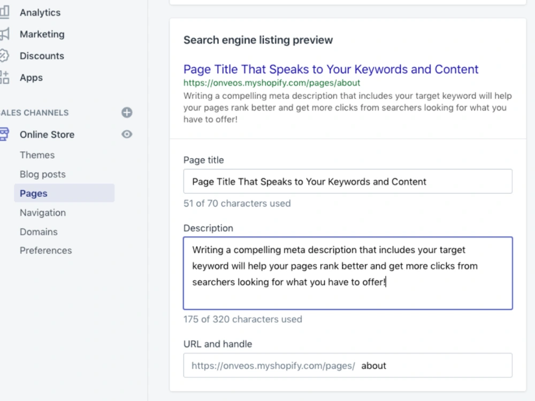The height and width of the screenshot is (401, 535).
Task: Open Navigation settings
Action: pos(43,213)
